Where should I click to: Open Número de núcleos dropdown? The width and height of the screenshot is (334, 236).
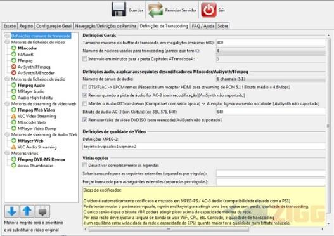(x=271, y=51)
